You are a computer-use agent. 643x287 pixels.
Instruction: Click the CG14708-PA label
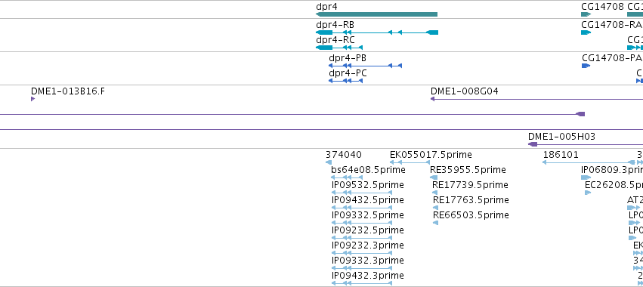coord(612,58)
